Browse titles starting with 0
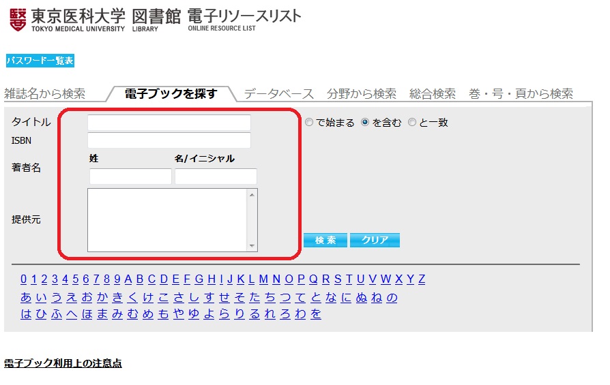 (24, 279)
